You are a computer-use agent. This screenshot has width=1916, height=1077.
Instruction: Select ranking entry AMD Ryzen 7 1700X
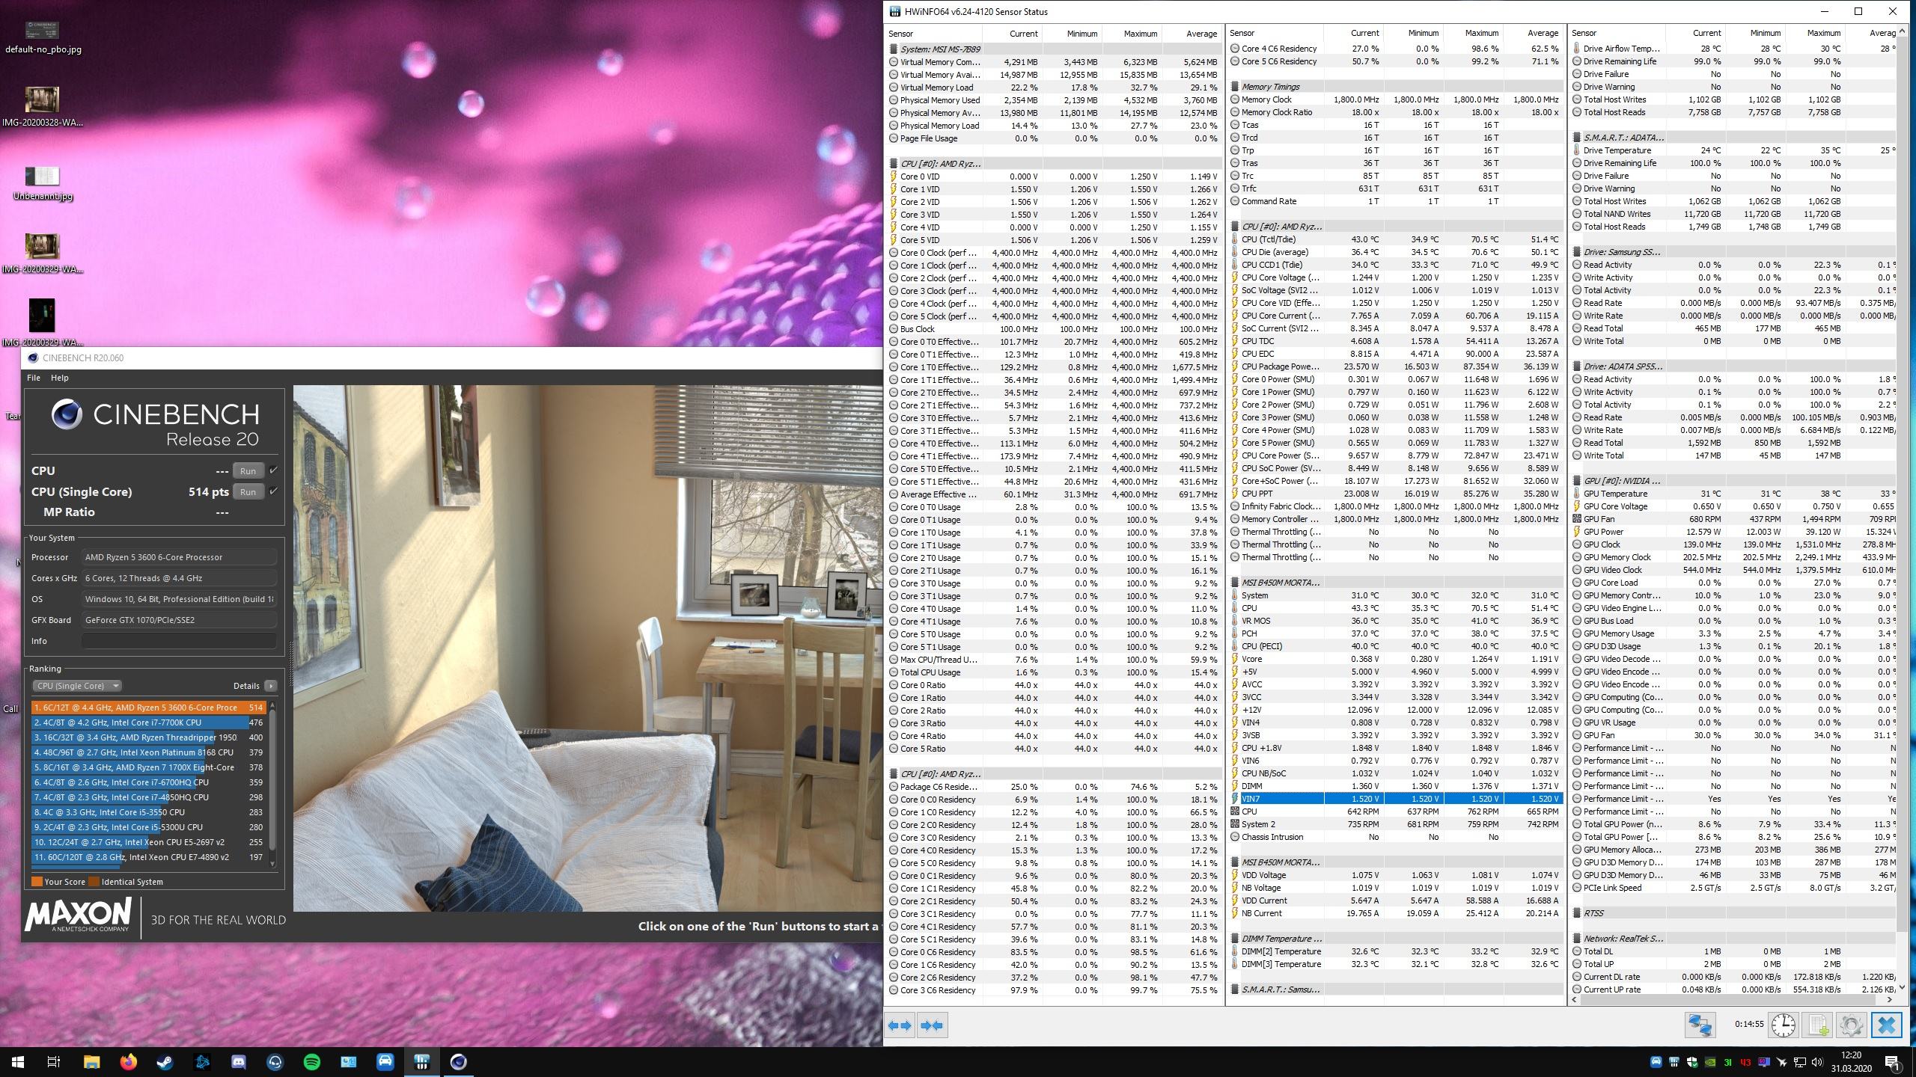click(148, 767)
